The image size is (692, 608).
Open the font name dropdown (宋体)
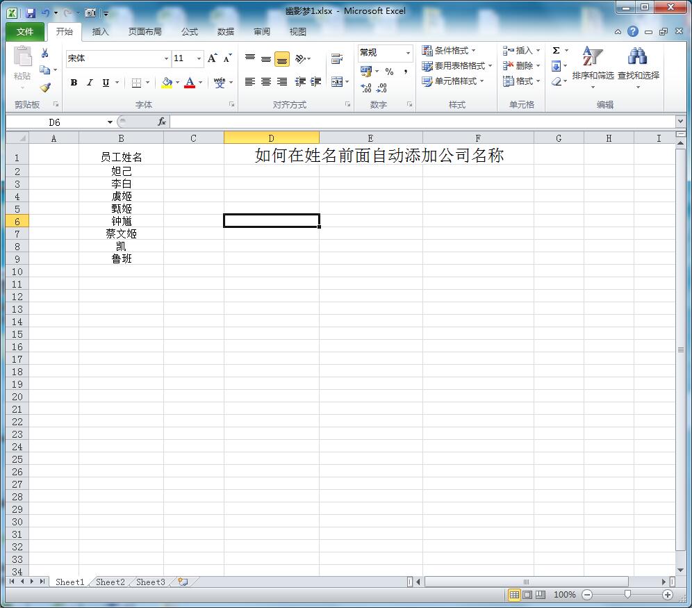[x=166, y=58]
